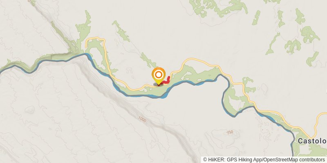327x163 pixels.
Task: Click the 750 contour elevation label
Action: click(x=229, y=132)
